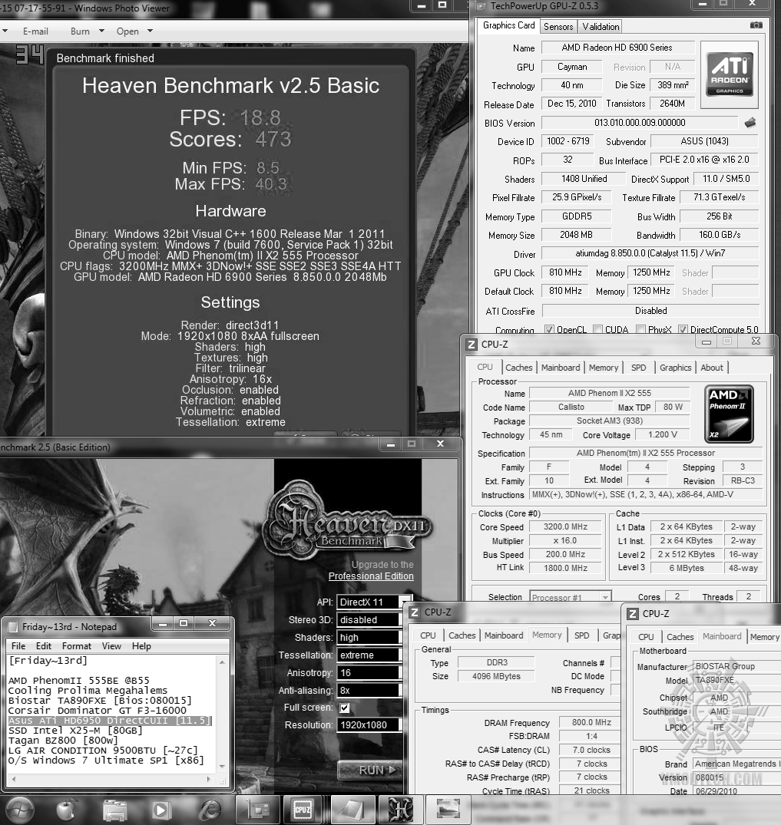Click the AMD Phenom II logo in CPU-Z
Viewport: 781px width, 825px height.
pyautogui.click(x=729, y=414)
